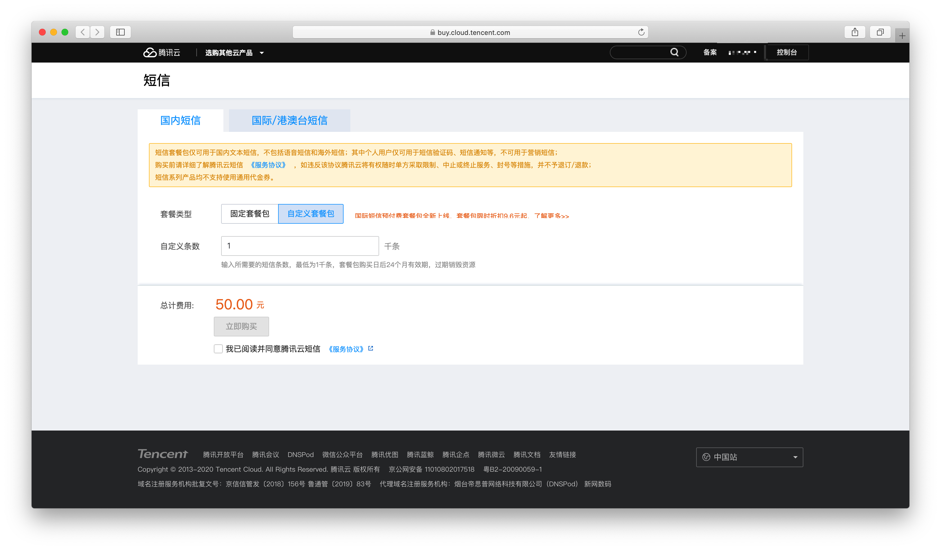Viewport: 941px width, 550px height.
Task: Click the globe icon in 中国站 selector
Action: click(706, 457)
